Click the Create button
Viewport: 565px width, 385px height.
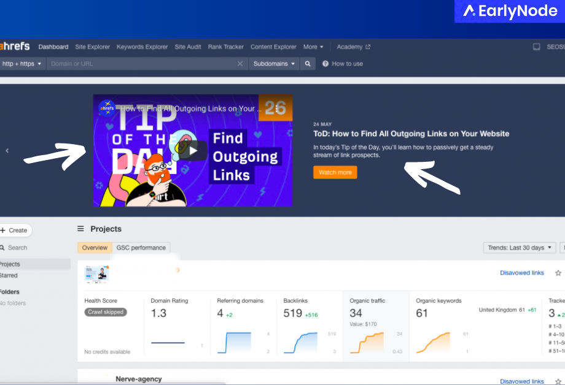[15, 231]
